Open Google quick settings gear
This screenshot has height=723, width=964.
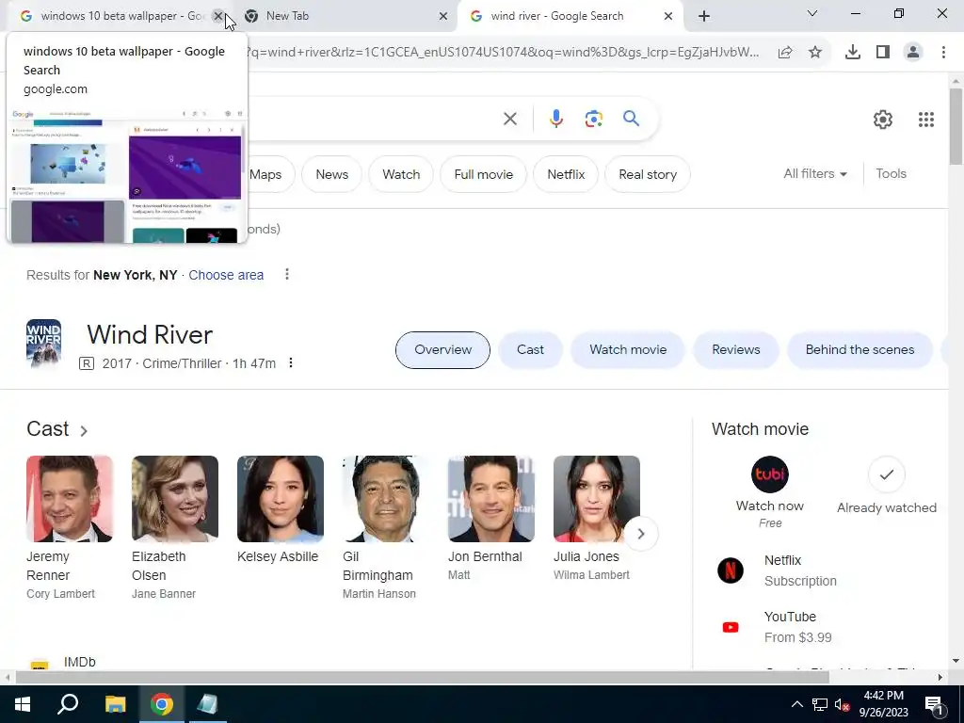[883, 120]
